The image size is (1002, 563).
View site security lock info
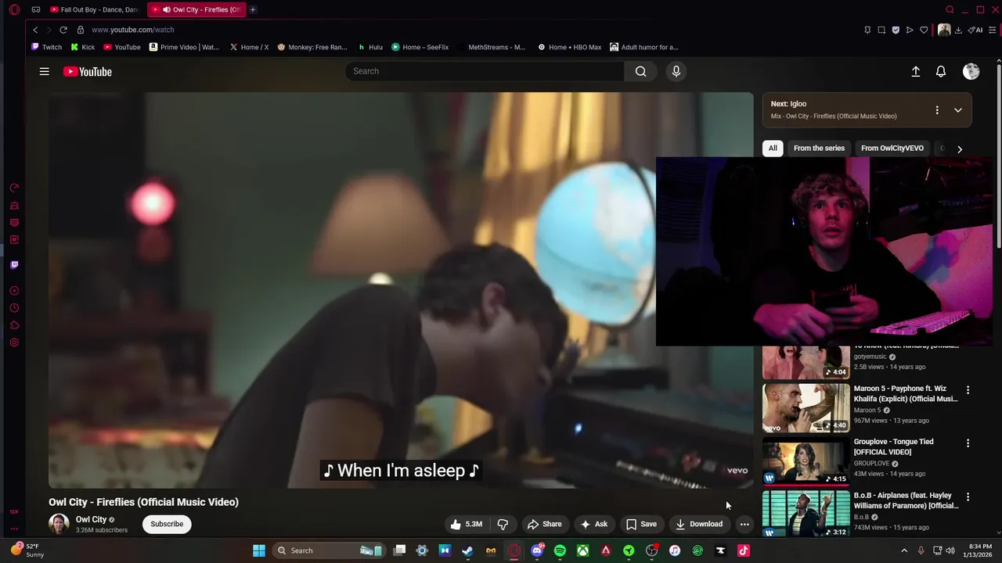[80, 30]
